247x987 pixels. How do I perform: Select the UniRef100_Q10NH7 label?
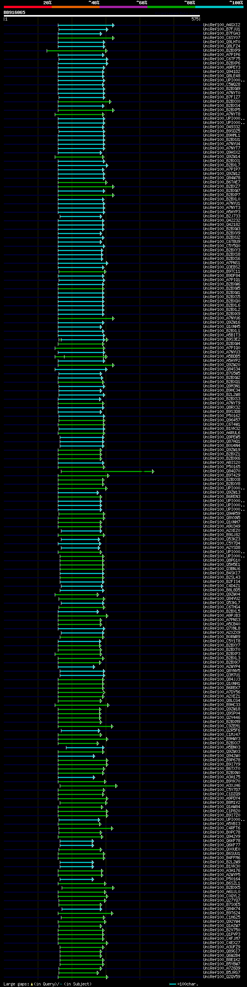[222, 522]
